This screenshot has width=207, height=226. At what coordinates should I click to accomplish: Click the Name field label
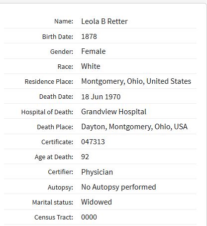[64, 21]
